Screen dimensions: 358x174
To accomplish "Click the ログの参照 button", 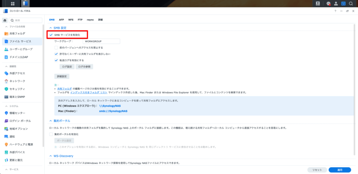I will click(84, 67).
